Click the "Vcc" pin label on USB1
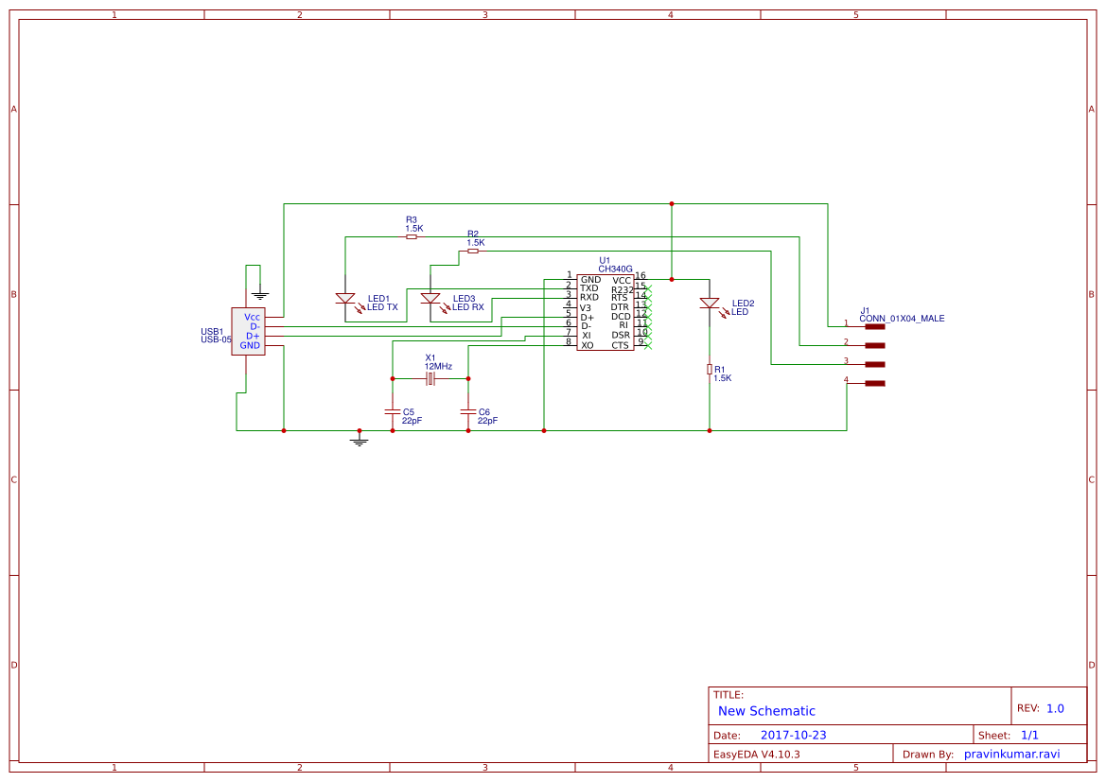 point(252,318)
